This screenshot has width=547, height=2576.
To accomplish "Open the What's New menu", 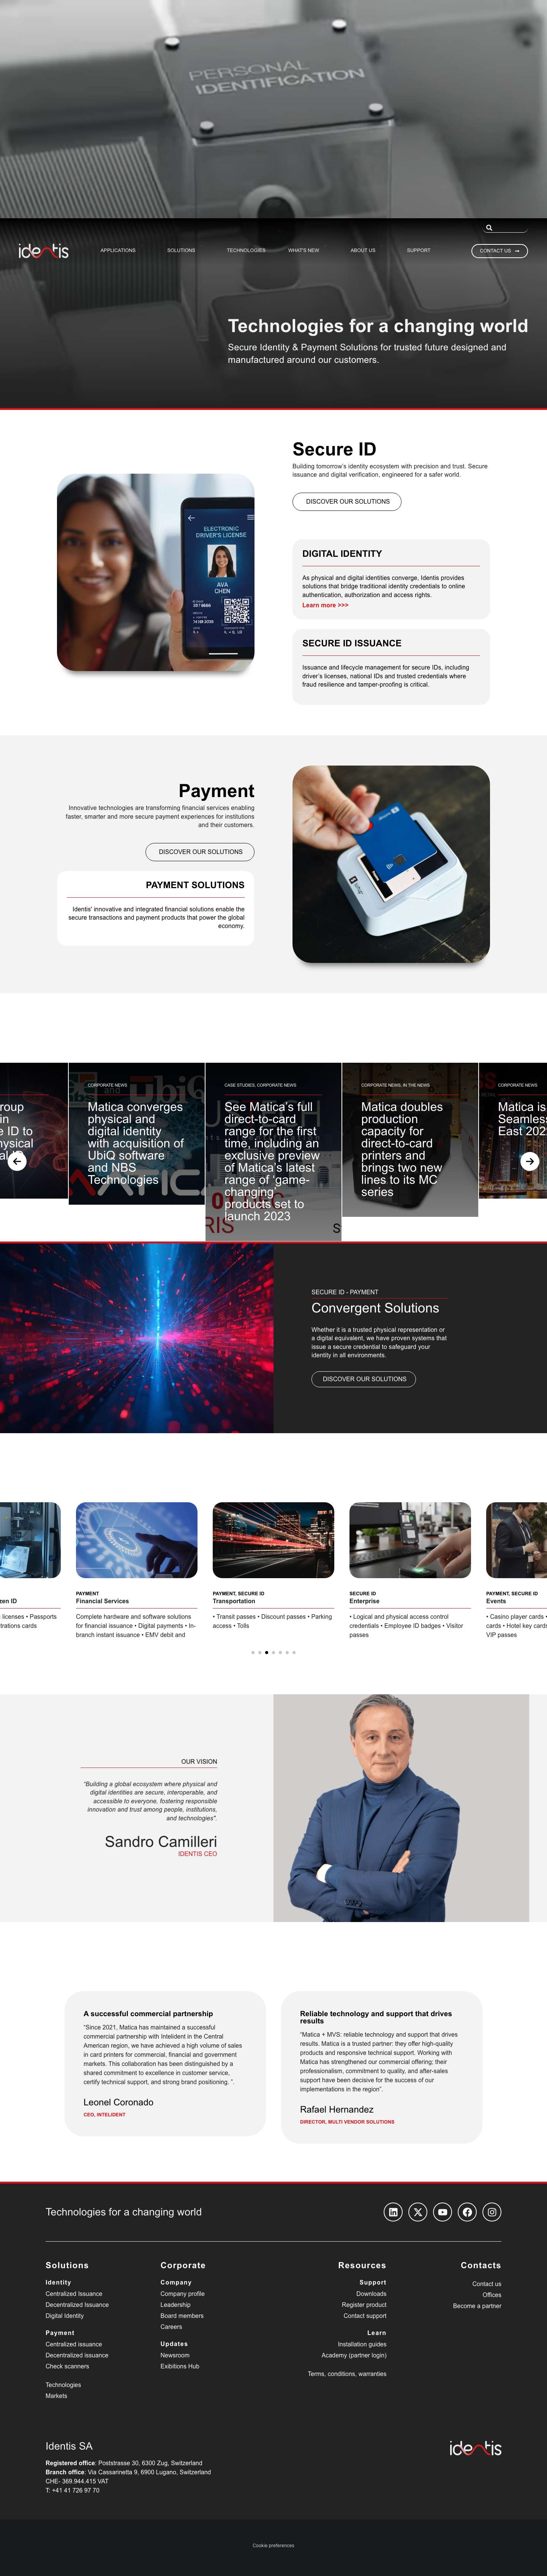I will click(x=304, y=250).
